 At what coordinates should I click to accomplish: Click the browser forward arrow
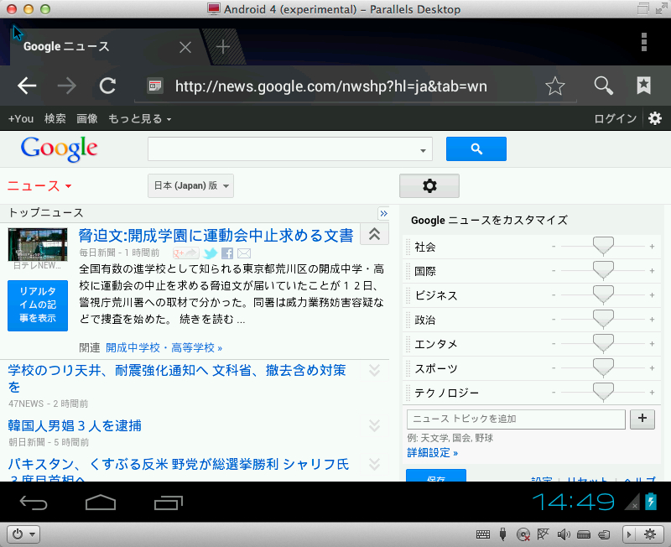point(67,86)
